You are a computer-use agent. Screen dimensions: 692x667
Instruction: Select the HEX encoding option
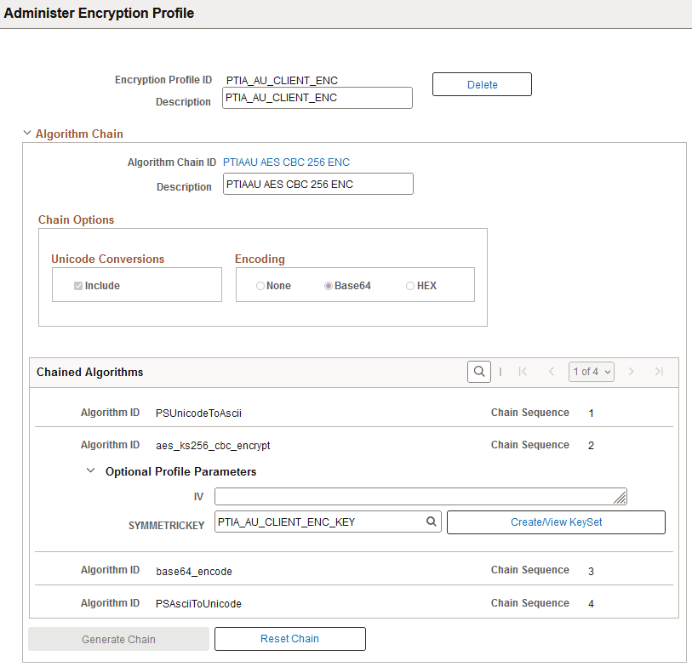point(409,285)
